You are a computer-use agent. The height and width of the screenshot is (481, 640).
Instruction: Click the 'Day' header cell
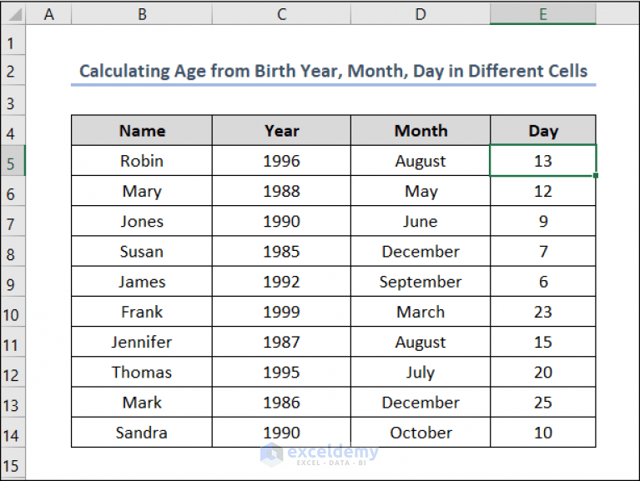(543, 130)
